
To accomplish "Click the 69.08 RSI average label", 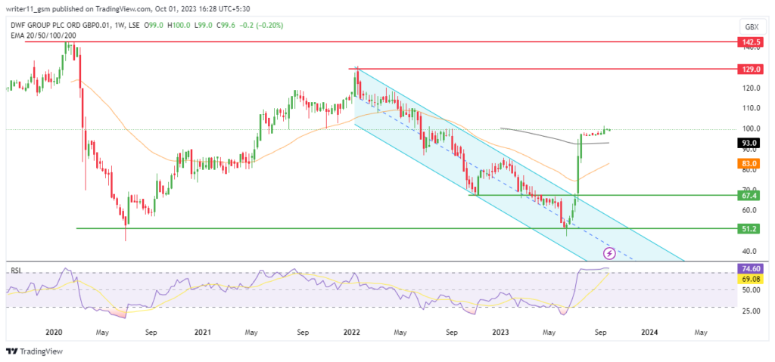I will (752, 279).
